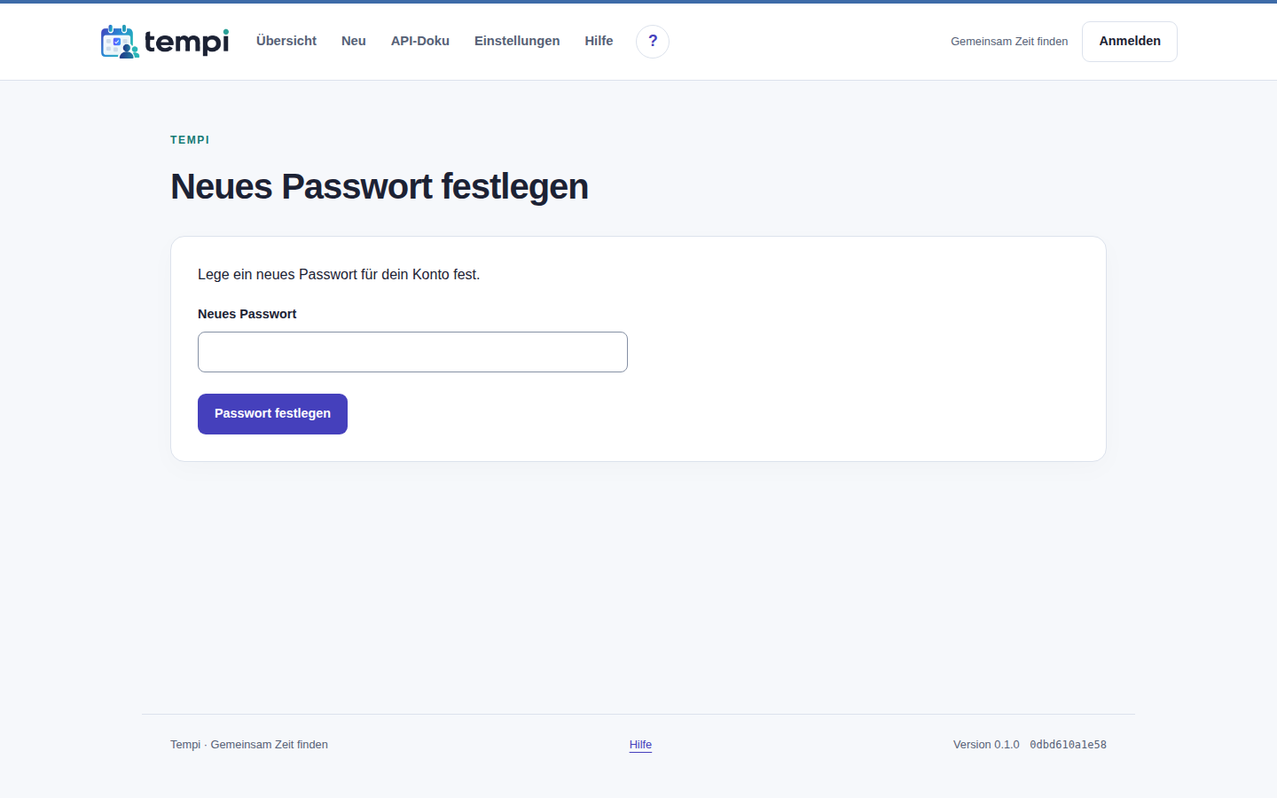Click the 'Neues Passwort' field label
1277x798 pixels.
tap(247, 314)
